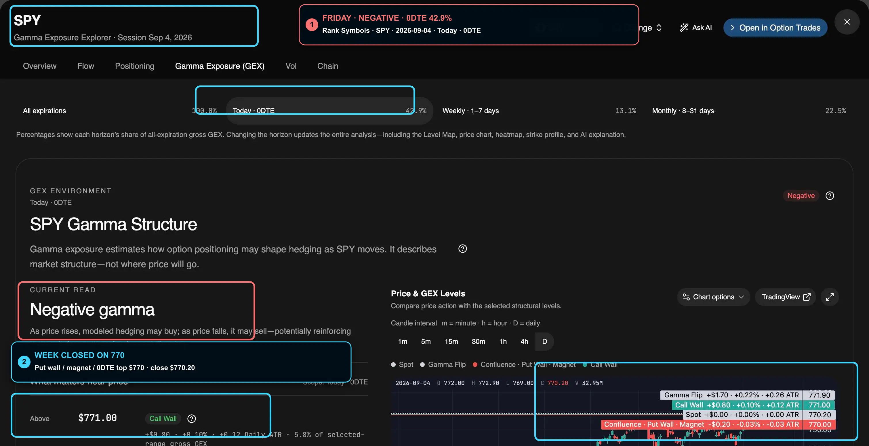Click the 22.5% monthly share value
This screenshot has height=446, width=869.
coord(836,111)
